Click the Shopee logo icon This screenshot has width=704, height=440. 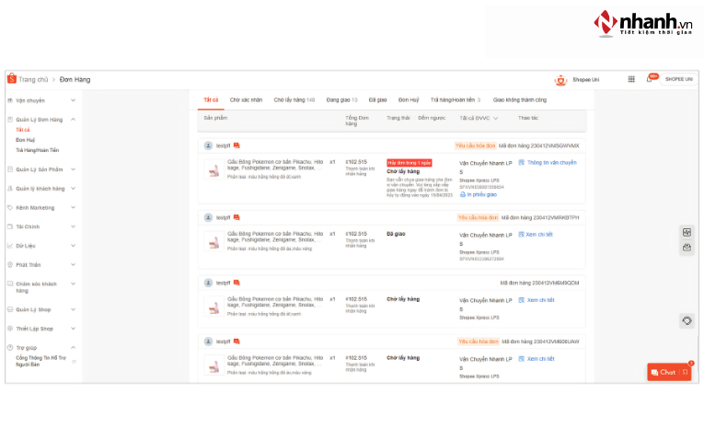[x=12, y=78]
